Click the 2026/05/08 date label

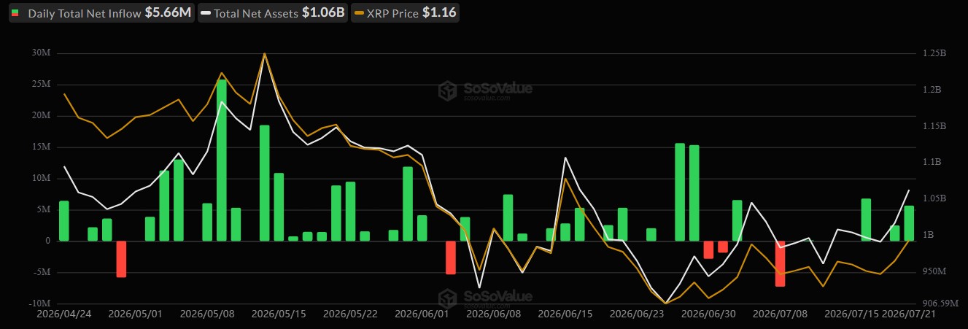coord(206,314)
